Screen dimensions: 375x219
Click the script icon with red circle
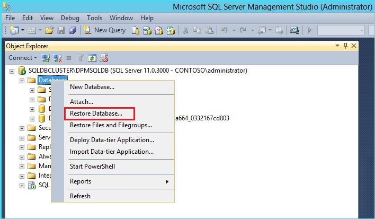[104, 58]
